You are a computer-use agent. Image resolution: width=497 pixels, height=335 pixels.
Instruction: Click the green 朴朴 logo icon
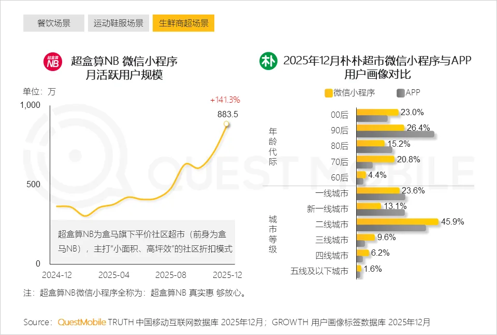[x=269, y=62]
